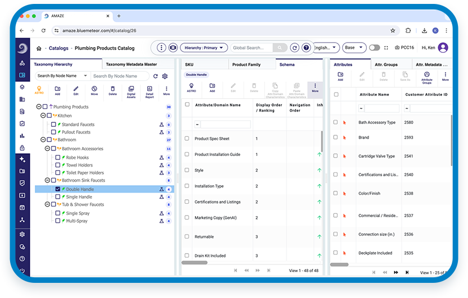Open the Hierarchy : Primary dropdown
Image resolution: width=468 pixels, height=298 pixels.
(204, 48)
